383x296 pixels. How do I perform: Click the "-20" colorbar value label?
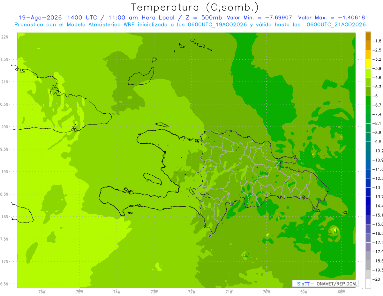tap(376, 279)
